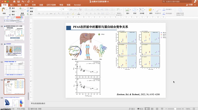Open the Home icon in title bar
198x110 pixels.
point(14,1)
